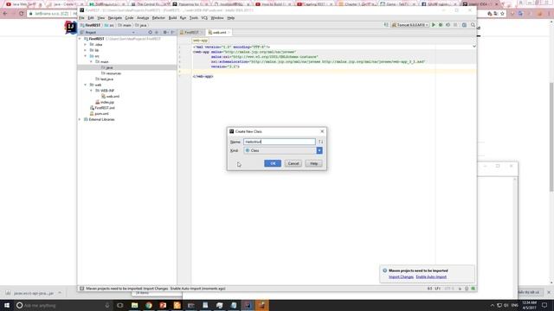This screenshot has height=311, width=554.
Task: Click Windows Start button
Action: pyautogui.click(x=7, y=305)
